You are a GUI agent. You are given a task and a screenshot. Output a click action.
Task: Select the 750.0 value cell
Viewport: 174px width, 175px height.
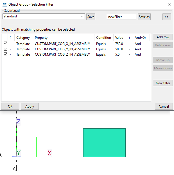pyautogui.click(x=119, y=44)
